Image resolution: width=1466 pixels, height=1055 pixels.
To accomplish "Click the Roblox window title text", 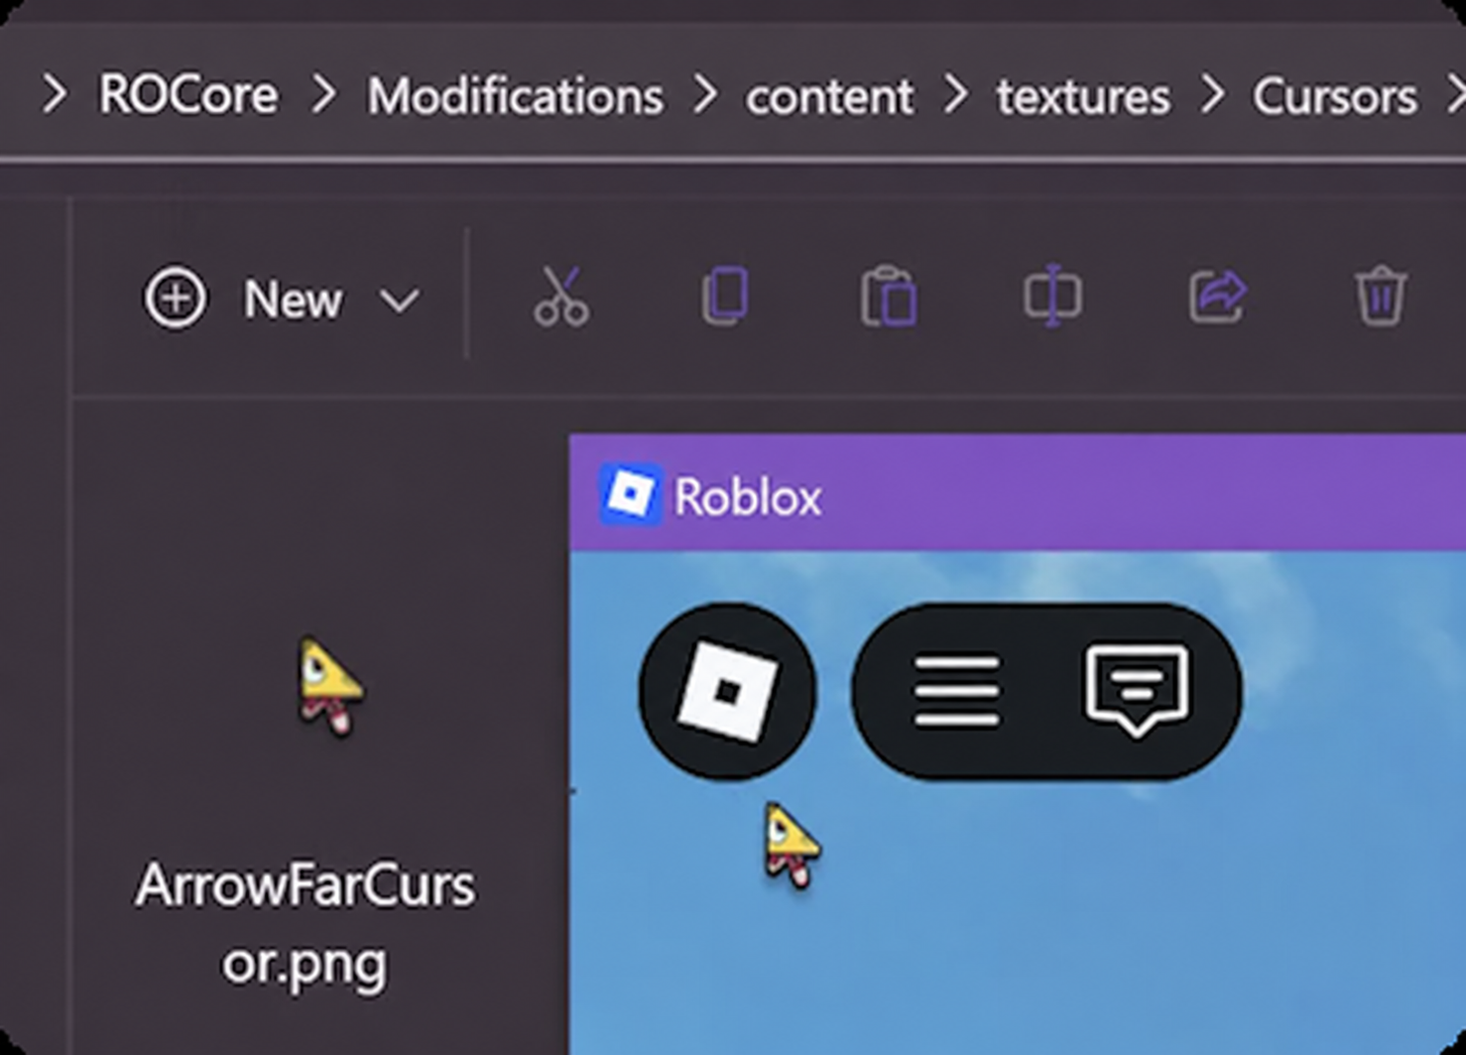I will [748, 496].
